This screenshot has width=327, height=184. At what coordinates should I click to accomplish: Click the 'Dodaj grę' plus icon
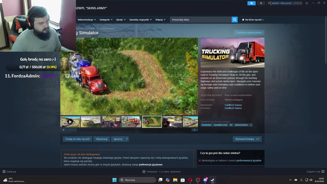click(x=4, y=172)
